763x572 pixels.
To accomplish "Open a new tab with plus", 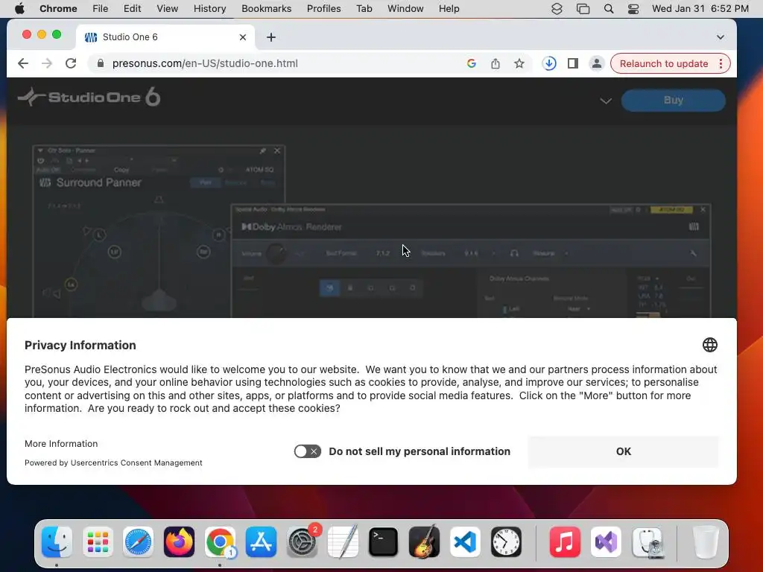I will [271, 37].
